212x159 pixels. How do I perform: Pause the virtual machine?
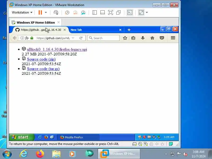pyautogui.click(x=40, y=12)
